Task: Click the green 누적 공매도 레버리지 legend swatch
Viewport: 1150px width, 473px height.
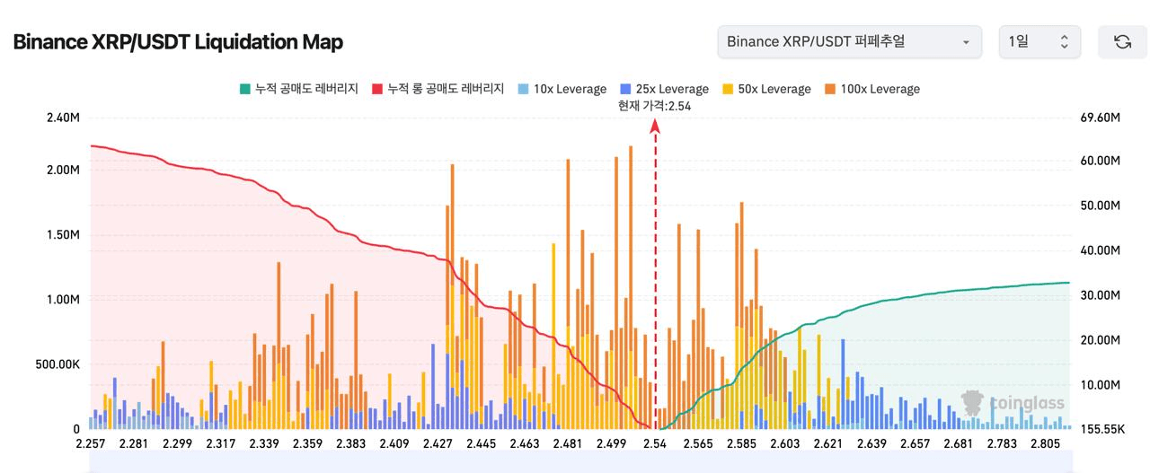Action: pyautogui.click(x=244, y=89)
